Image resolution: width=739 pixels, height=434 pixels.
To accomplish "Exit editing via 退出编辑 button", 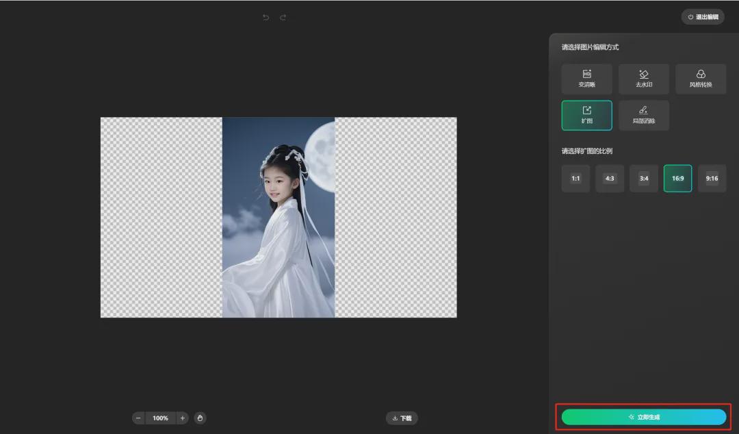I will (703, 17).
